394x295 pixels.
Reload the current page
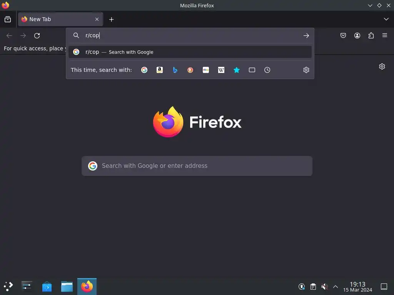point(37,36)
